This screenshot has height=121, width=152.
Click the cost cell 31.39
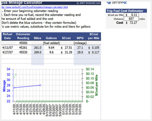(x=66, y=52)
